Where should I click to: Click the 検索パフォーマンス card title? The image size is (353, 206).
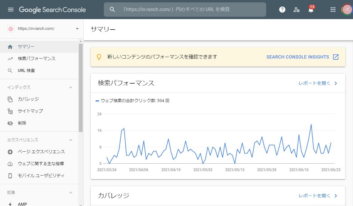126,83
